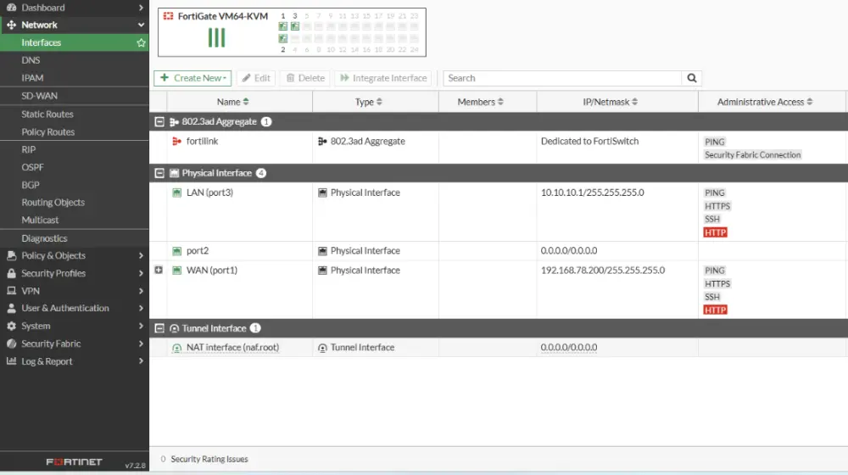
Task: Click the fortilink aggregate red icon
Action: click(176, 141)
